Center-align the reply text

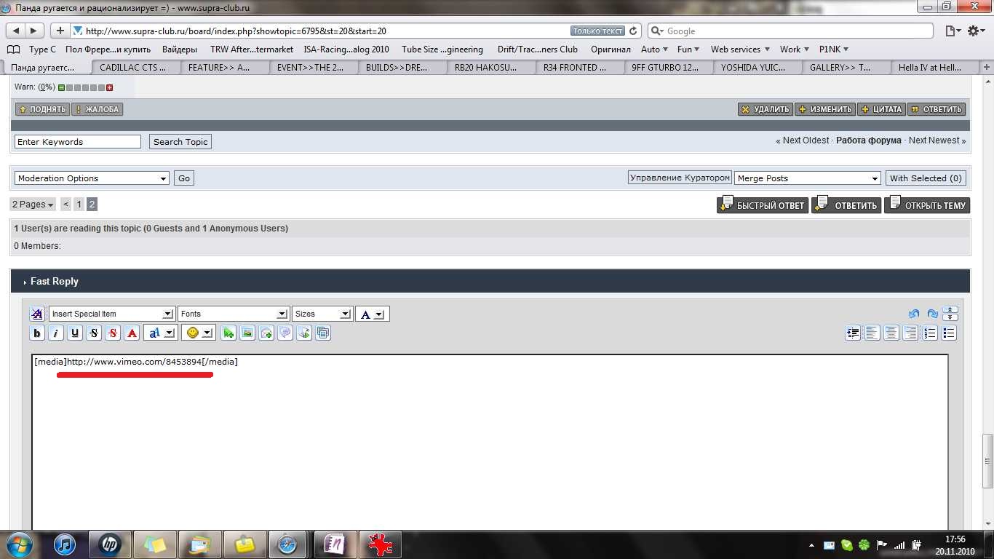[x=891, y=333]
